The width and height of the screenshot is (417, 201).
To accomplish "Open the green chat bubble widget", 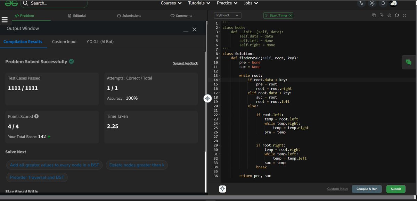I will 409,62.
